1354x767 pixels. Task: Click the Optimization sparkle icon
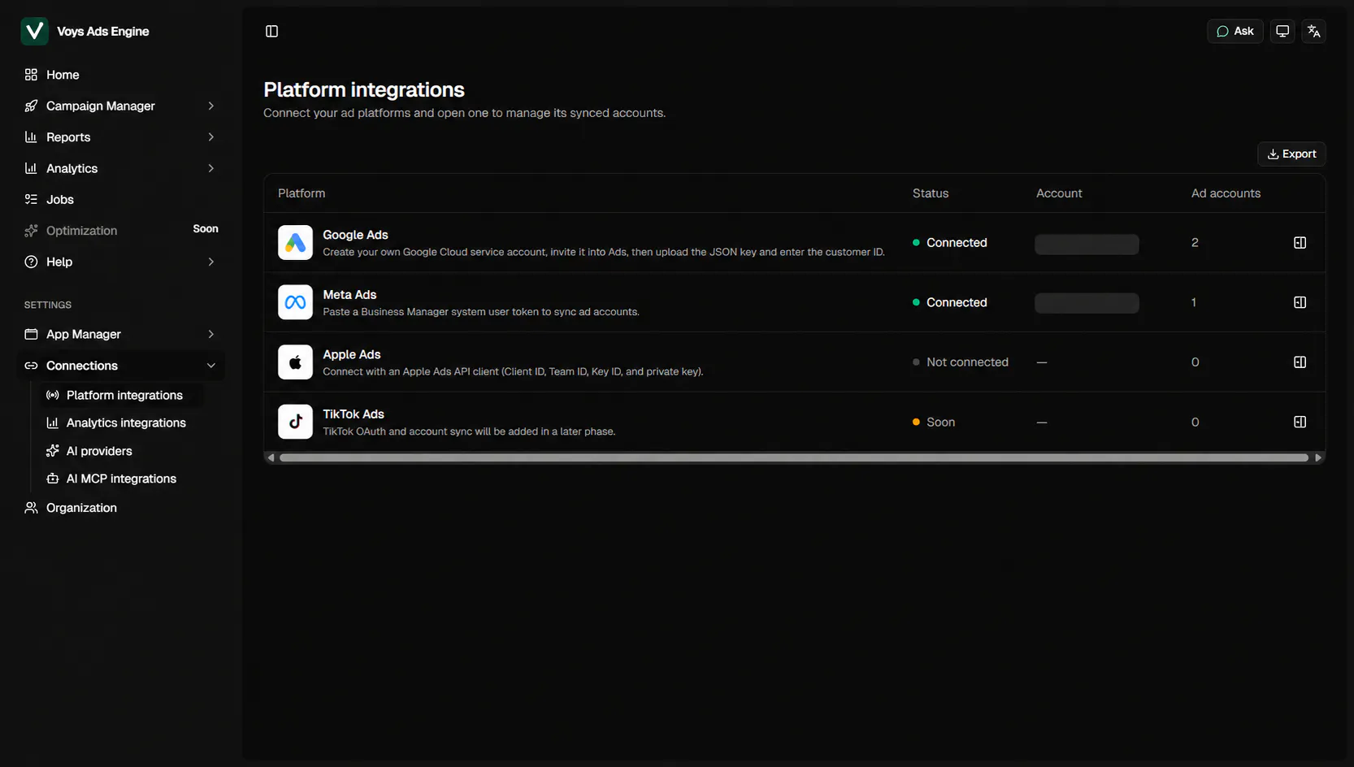tap(31, 231)
